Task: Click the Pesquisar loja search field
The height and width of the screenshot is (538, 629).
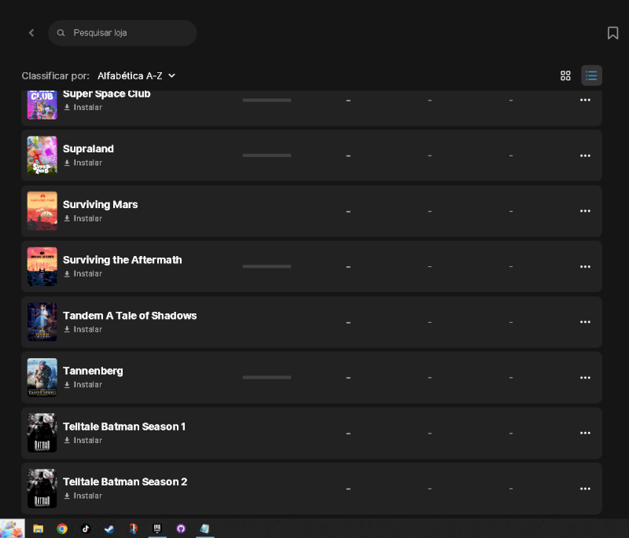Action: pyautogui.click(x=123, y=33)
